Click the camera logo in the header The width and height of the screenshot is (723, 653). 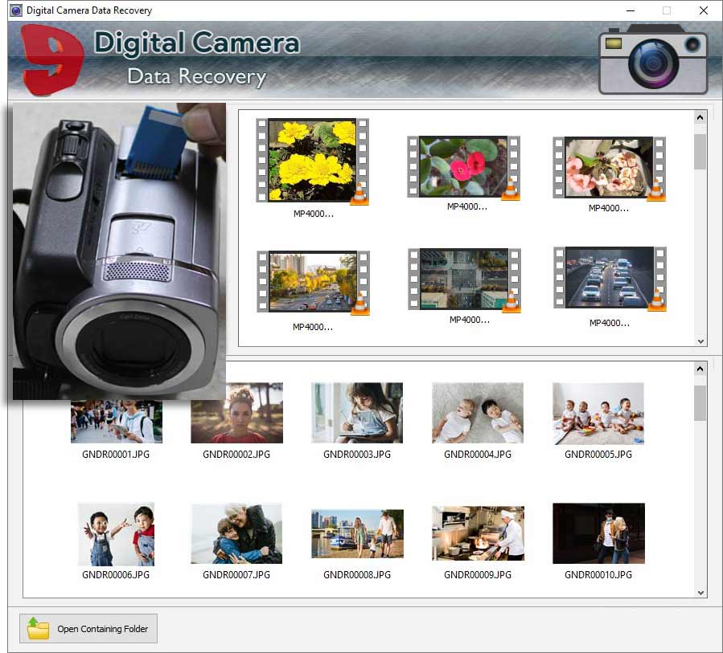coord(653,62)
